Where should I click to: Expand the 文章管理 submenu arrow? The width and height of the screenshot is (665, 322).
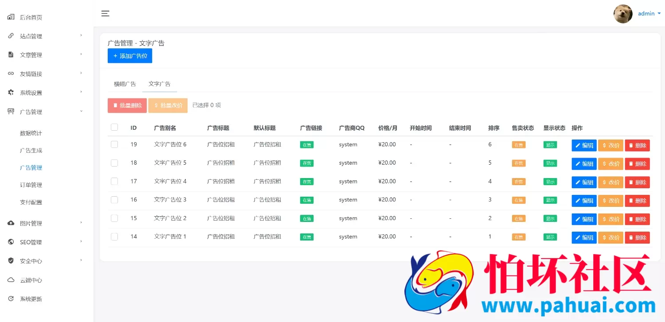81,54
